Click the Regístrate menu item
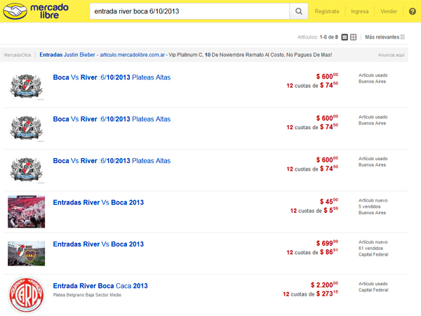 327,11
